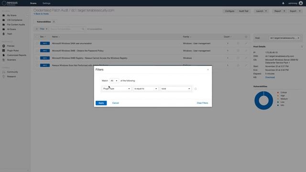Click the Vulnerabilities donut chart
This screenshot has width=306, height=172.
coord(263,100)
